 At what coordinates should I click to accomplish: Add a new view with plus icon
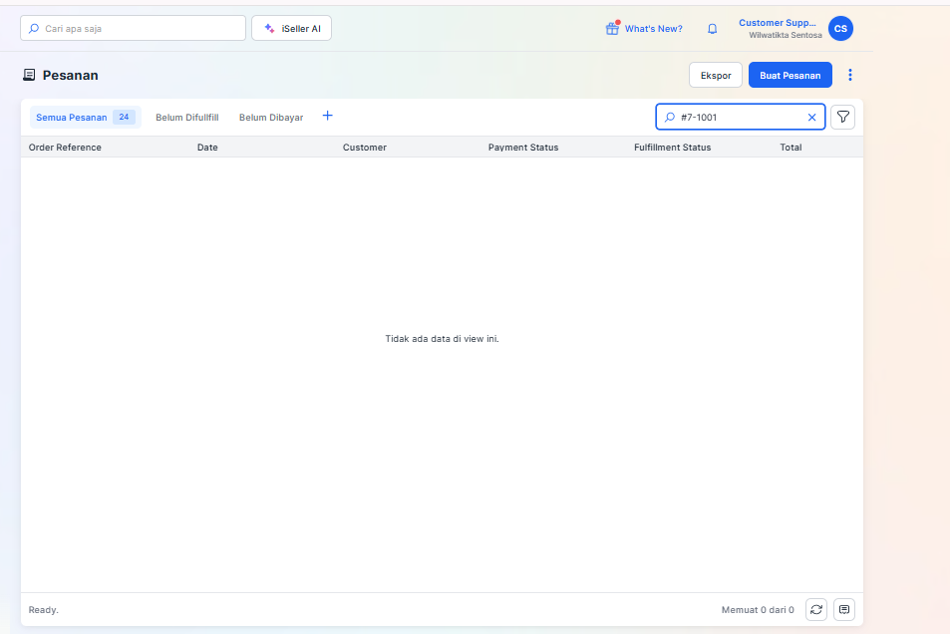(327, 117)
